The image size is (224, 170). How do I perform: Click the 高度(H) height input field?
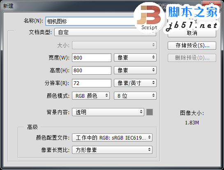92,70
